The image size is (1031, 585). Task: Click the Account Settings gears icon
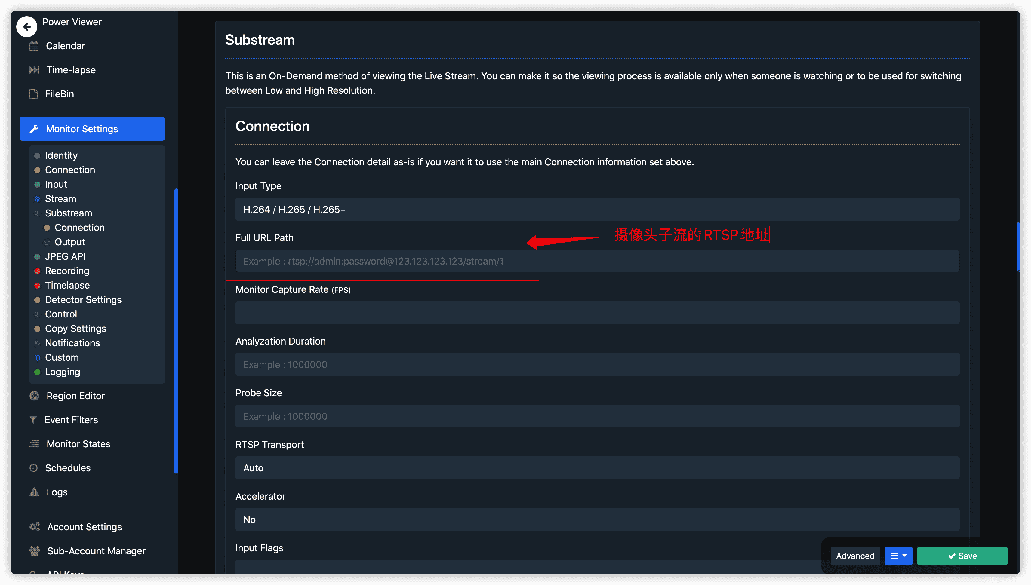tap(35, 527)
